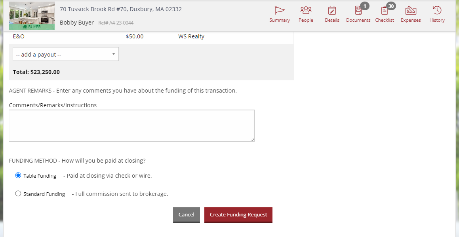View the People involved in this transaction
The height and width of the screenshot is (237, 459).
pos(306,14)
